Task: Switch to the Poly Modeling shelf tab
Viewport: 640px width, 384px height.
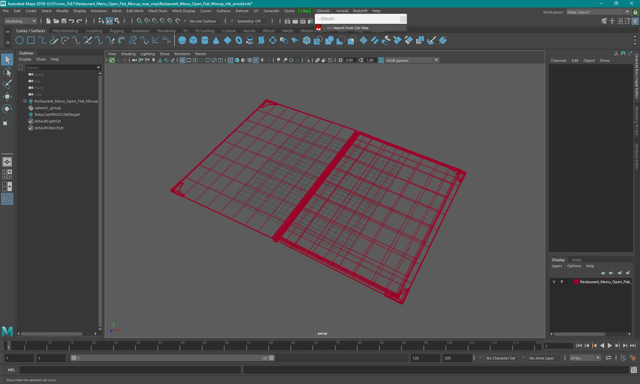Action: point(65,31)
